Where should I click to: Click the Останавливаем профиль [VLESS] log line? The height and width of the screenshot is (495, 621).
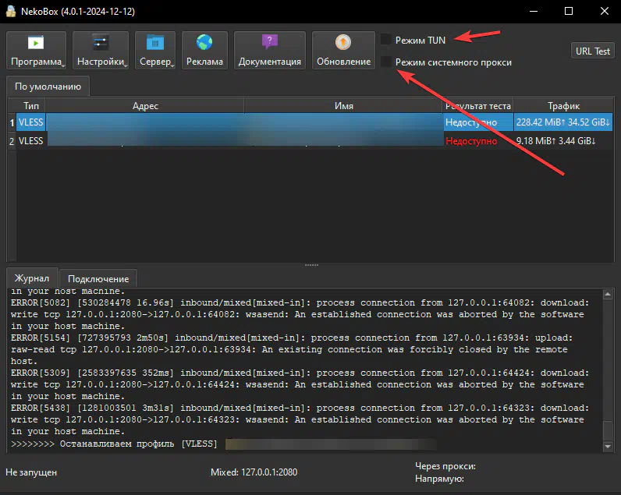pyautogui.click(x=114, y=444)
